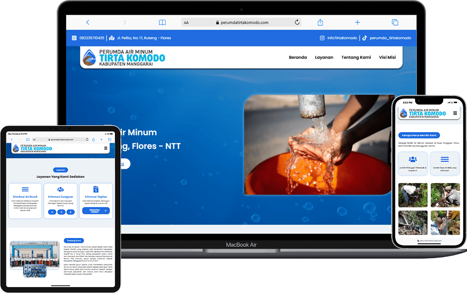Click the Instagram InfoTirtaKomodo link
The image size is (467, 293).
[x=338, y=38]
